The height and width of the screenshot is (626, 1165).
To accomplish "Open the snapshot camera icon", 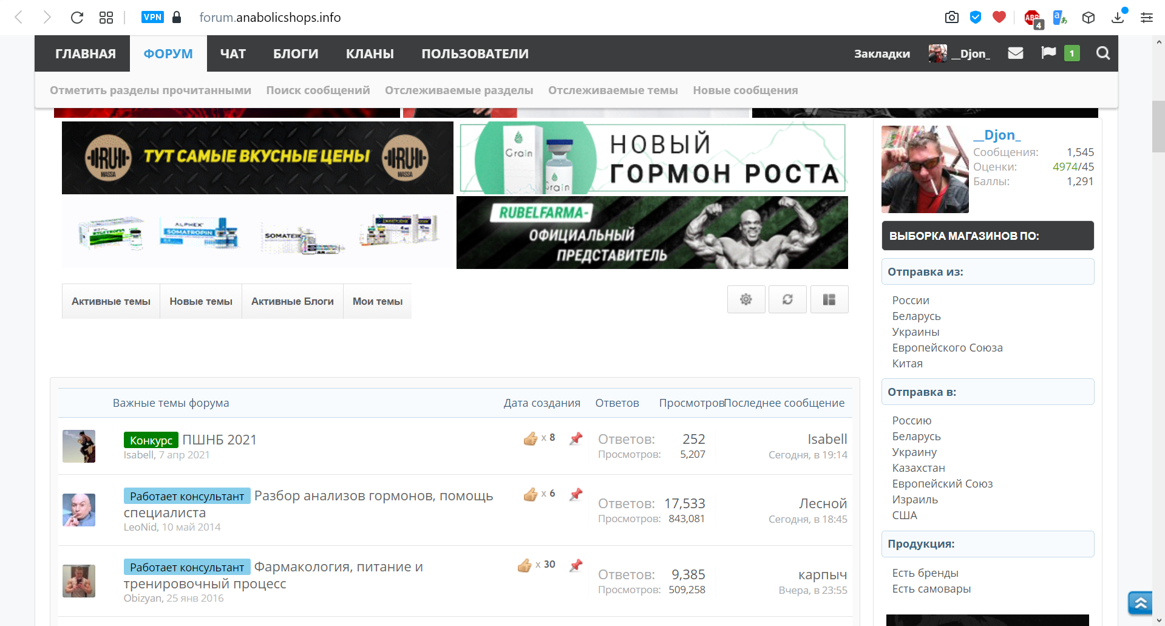I will click(952, 17).
